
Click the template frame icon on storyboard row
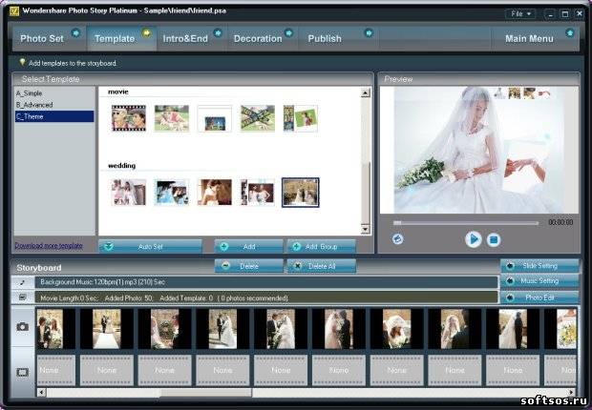pyautogui.click(x=23, y=372)
